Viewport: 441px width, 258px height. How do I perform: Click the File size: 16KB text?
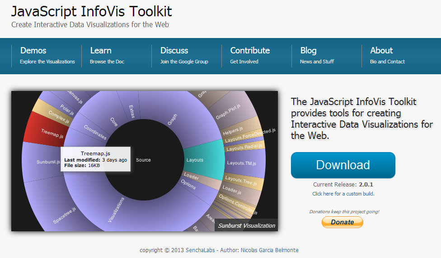[82, 165]
